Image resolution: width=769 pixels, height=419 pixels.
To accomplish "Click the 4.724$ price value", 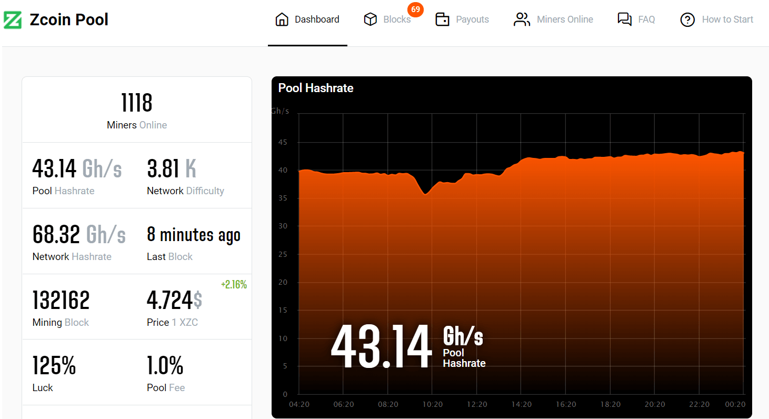I will pyautogui.click(x=174, y=300).
